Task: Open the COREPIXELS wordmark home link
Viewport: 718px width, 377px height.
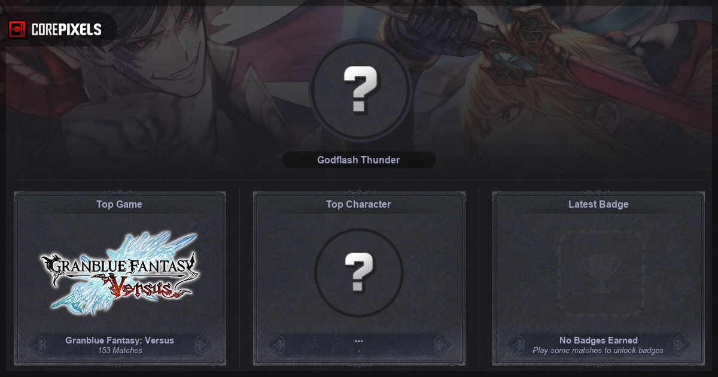Action: (x=66, y=29)
